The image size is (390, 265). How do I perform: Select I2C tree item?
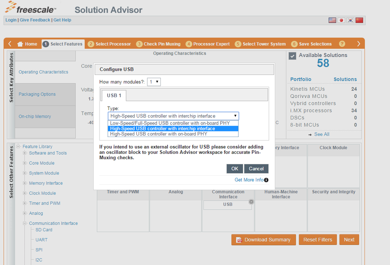pos(39,260)
